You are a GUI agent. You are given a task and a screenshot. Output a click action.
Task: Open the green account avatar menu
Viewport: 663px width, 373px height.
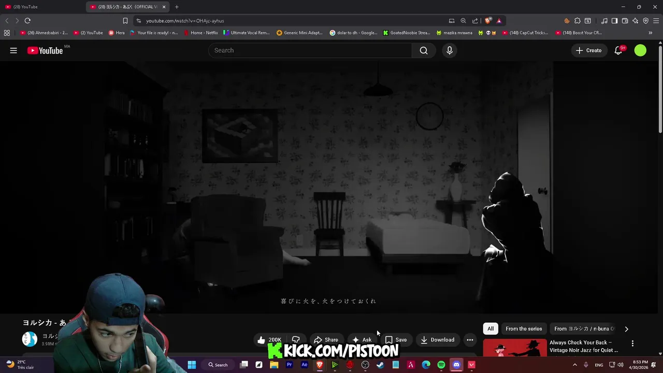[640, 50]
